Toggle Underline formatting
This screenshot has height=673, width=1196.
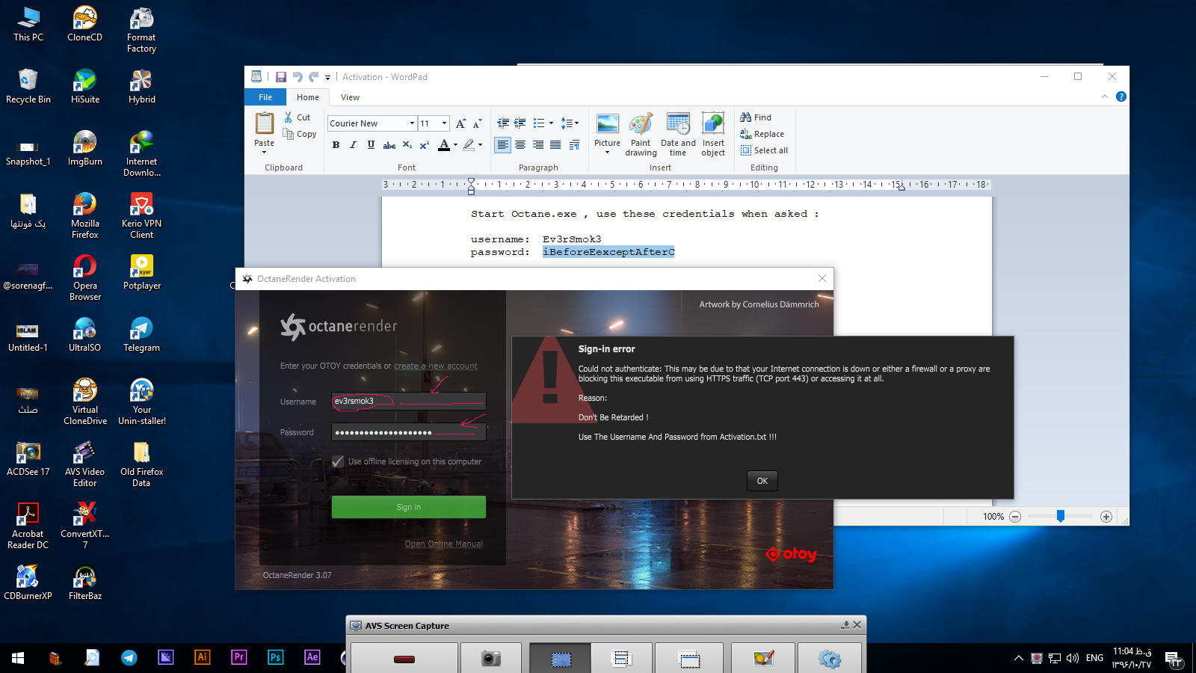[371, 145]
